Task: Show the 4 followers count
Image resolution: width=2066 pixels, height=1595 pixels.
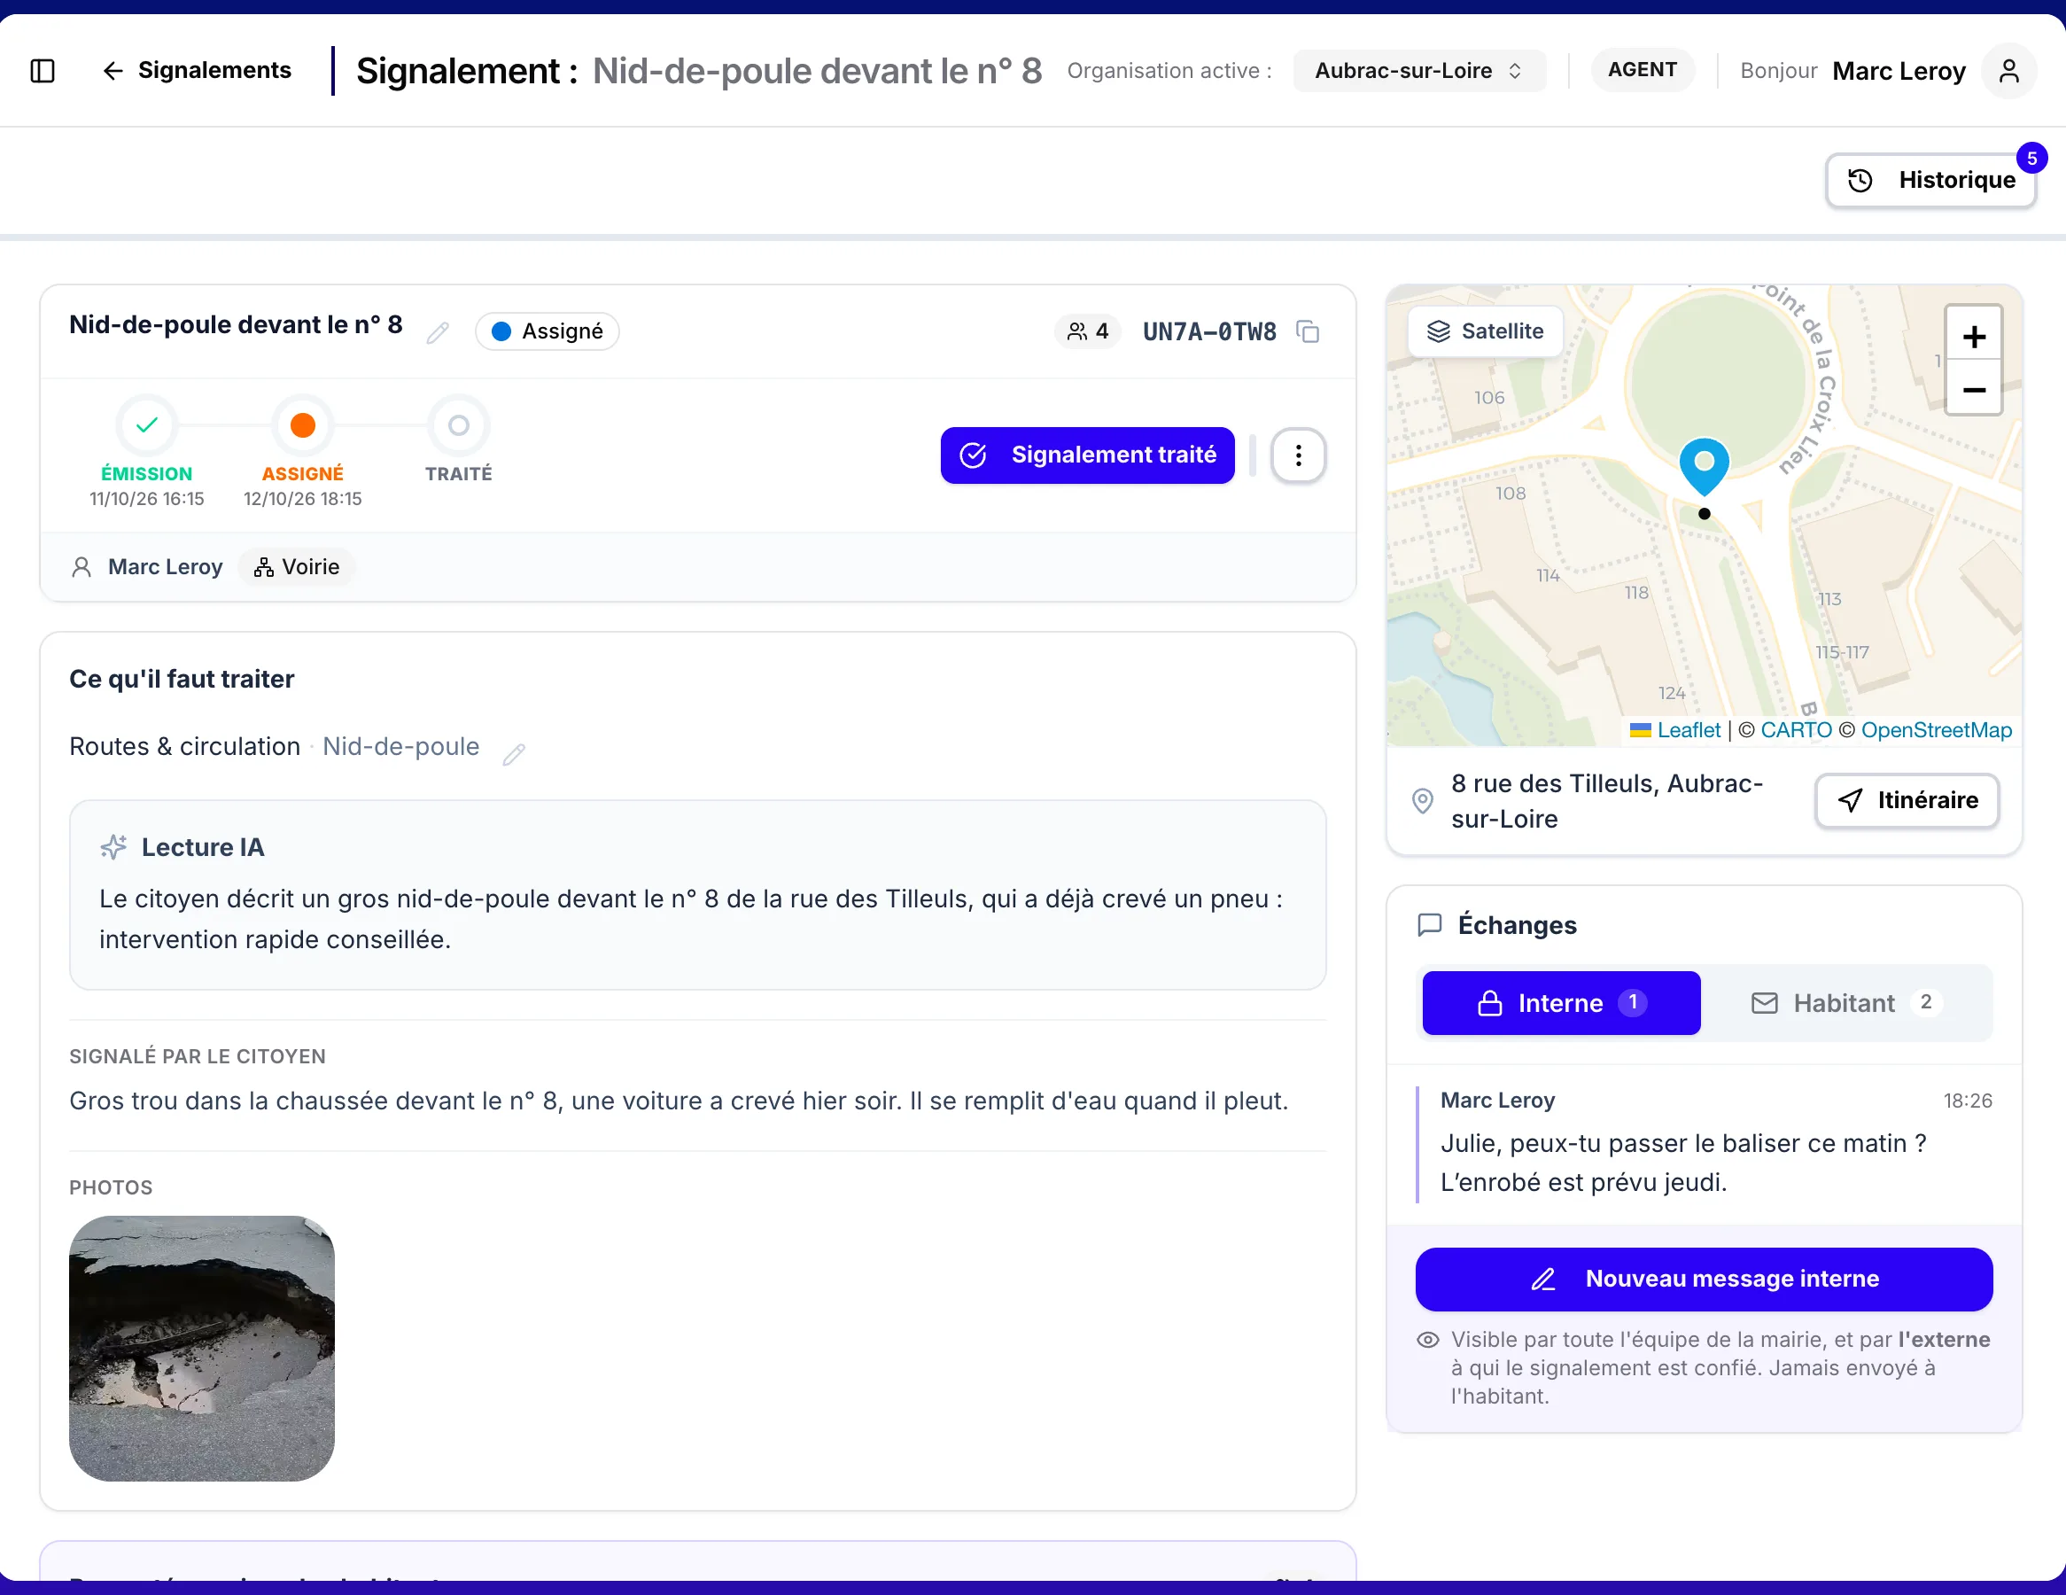Action: [x=1088, y=331]
